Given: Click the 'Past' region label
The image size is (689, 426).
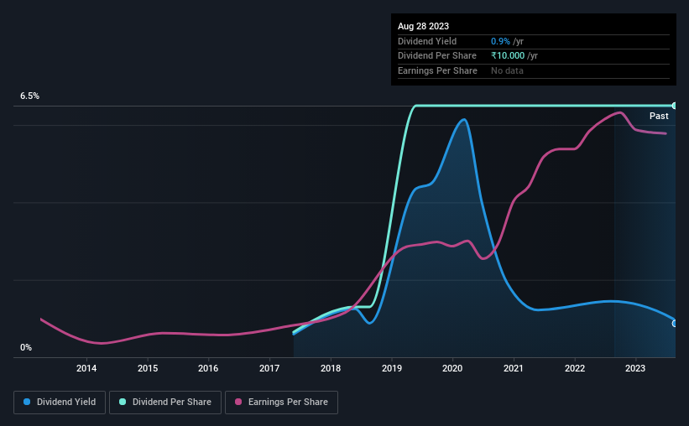Looking at the screenshot, I should pyautogui.click(x=659, y=116).
